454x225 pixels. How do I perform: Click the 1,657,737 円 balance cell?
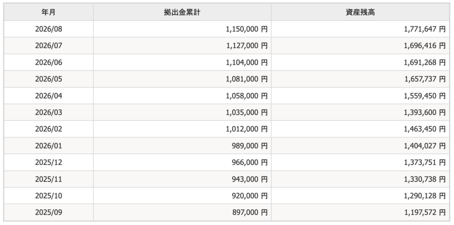[x=360, y=79]
